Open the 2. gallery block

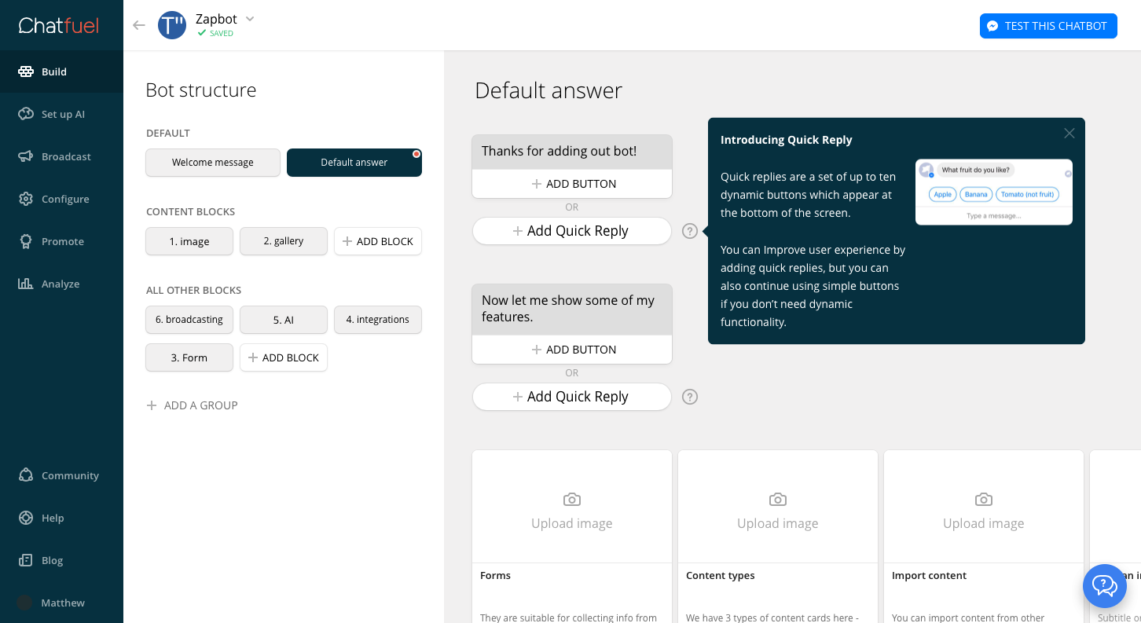pyautogui.click(x=284, y=241)
